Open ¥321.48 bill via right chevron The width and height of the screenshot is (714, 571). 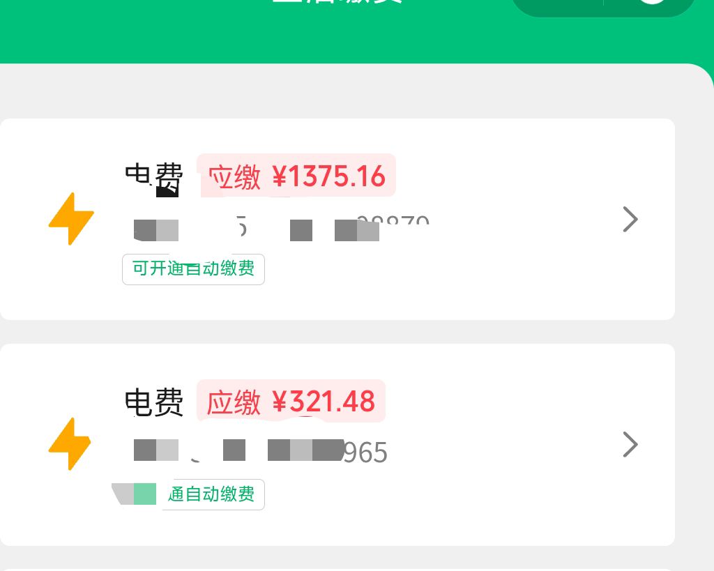[x=630, y=444]
